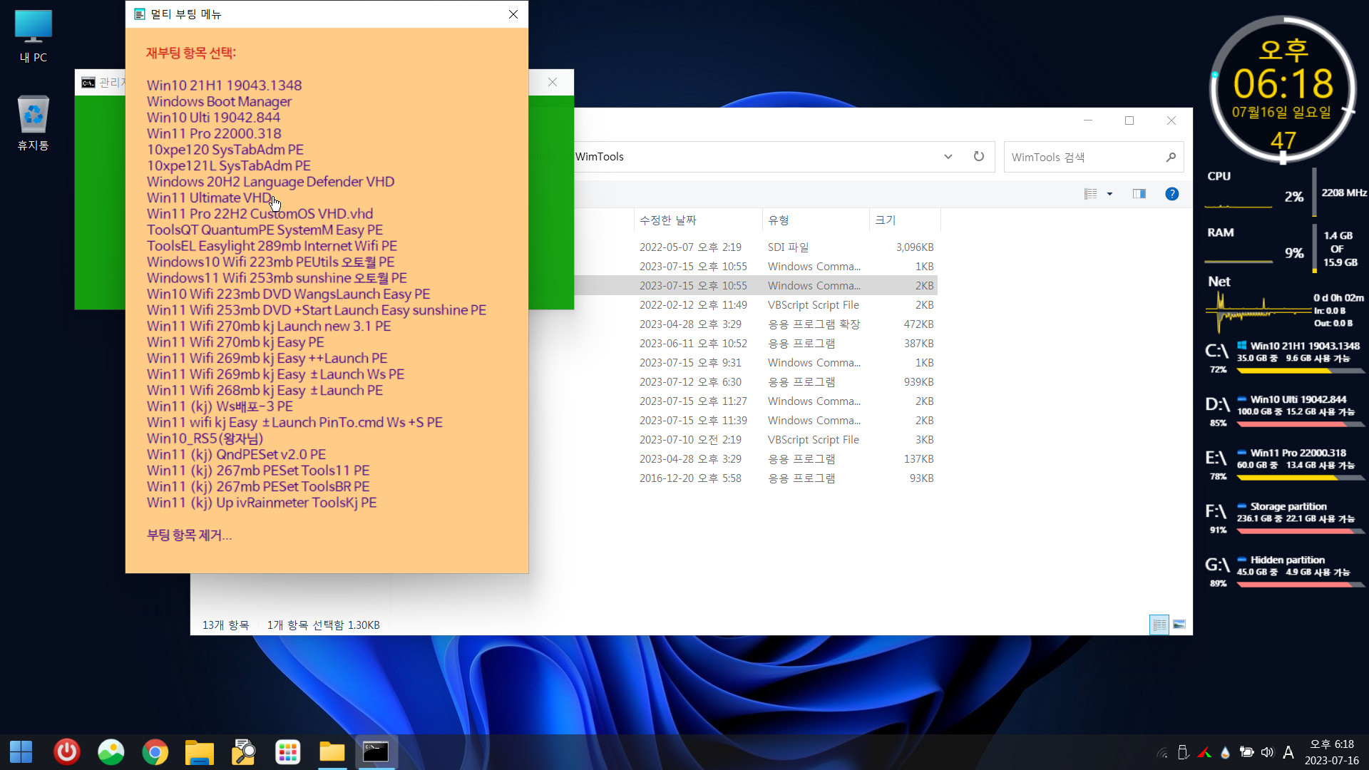
Task: Open the search magnifier tool in taskbar
Action: coord(244,751)
